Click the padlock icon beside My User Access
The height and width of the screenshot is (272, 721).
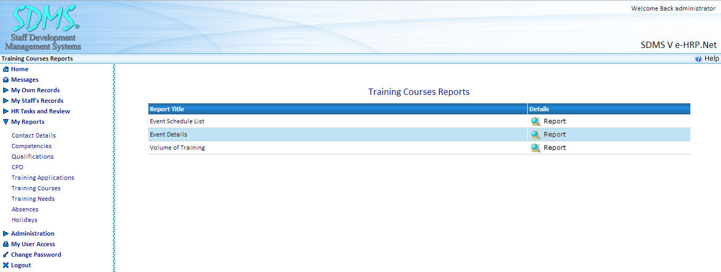coord(6,244)
